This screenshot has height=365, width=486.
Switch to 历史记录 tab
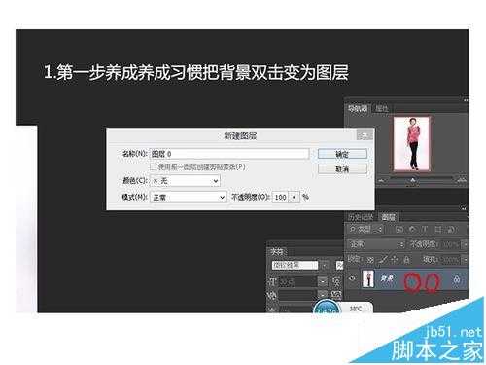tap(361, 216)
